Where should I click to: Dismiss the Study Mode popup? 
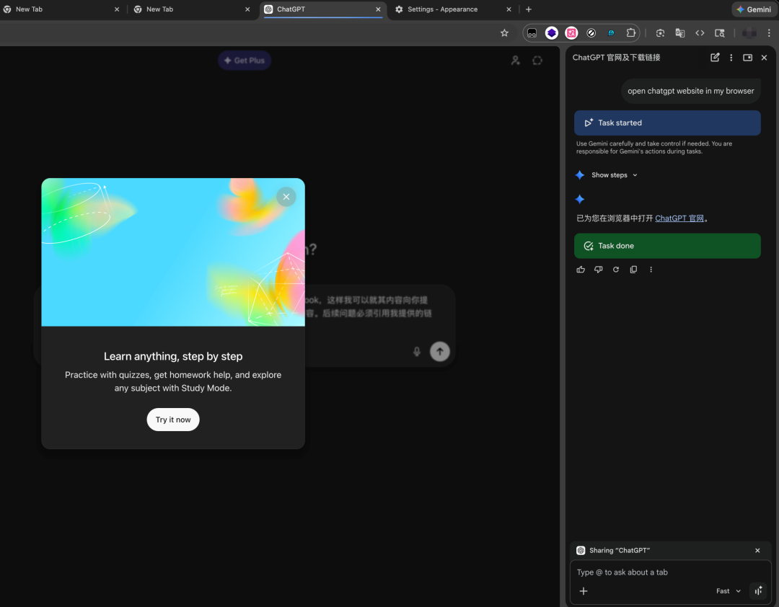(x=286, y=197)
